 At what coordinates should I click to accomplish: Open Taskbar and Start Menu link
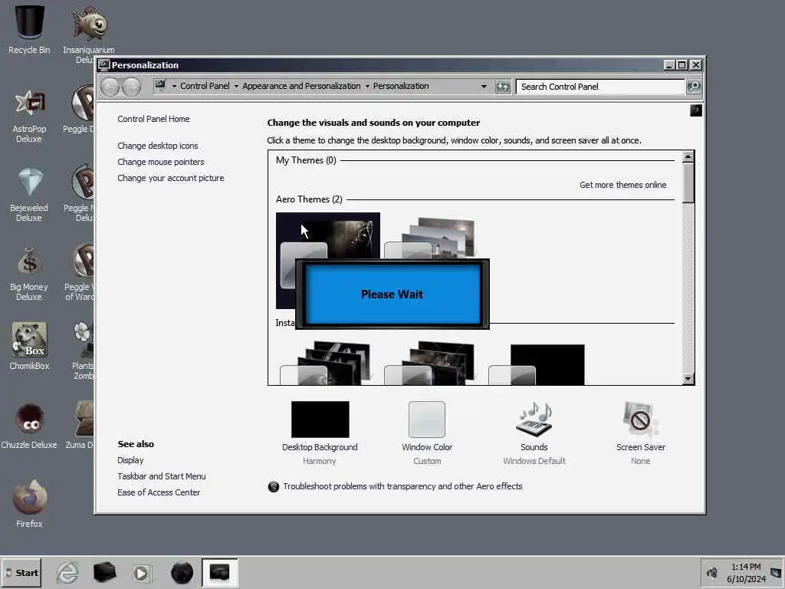(161, 476)
